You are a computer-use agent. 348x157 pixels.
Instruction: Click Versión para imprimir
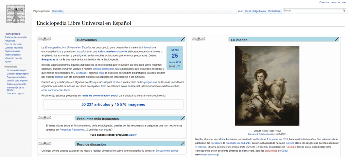click(17, 81)
